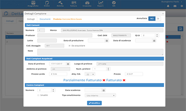Image resolution: width=186 pixels, height=111 pixels.
Task: Switch to the Dettagli tab in dialog
Action: pos(31,19)
